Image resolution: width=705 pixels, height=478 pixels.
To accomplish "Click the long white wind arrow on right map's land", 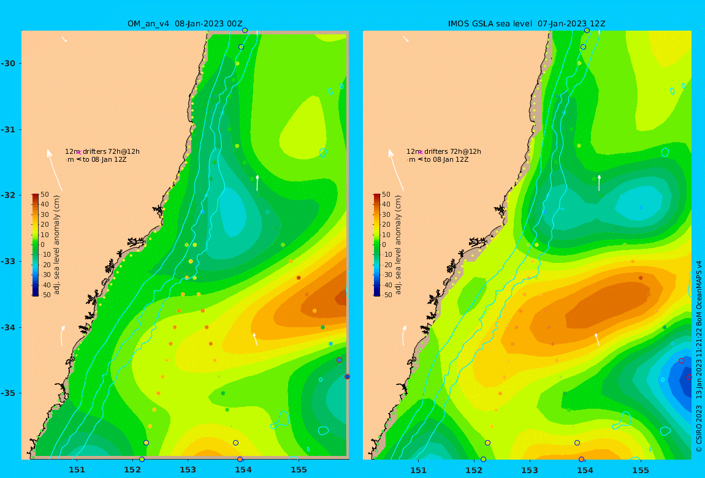I will point(395,170).
